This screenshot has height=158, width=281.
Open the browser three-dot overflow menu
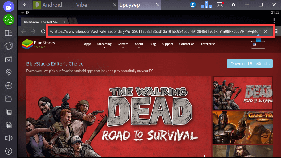[274, 21]
